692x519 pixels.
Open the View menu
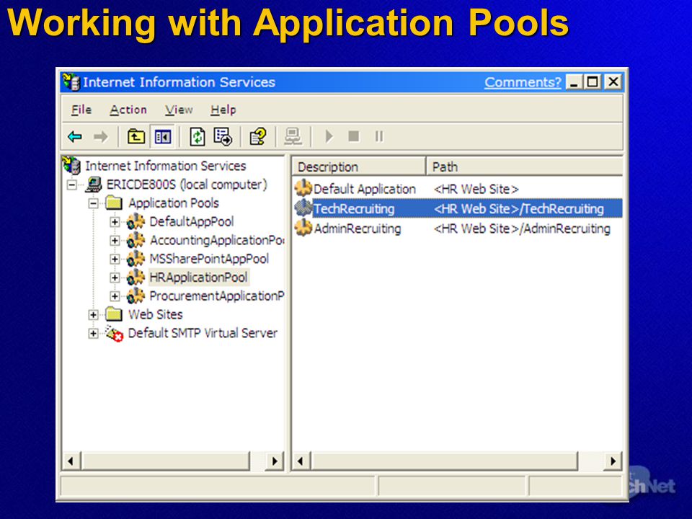pyautogui.click(x=179, y=110)
